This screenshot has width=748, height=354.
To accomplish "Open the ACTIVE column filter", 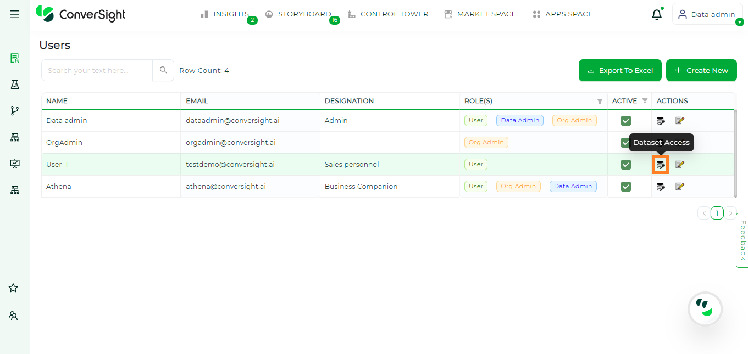I will tap(646, 101).
